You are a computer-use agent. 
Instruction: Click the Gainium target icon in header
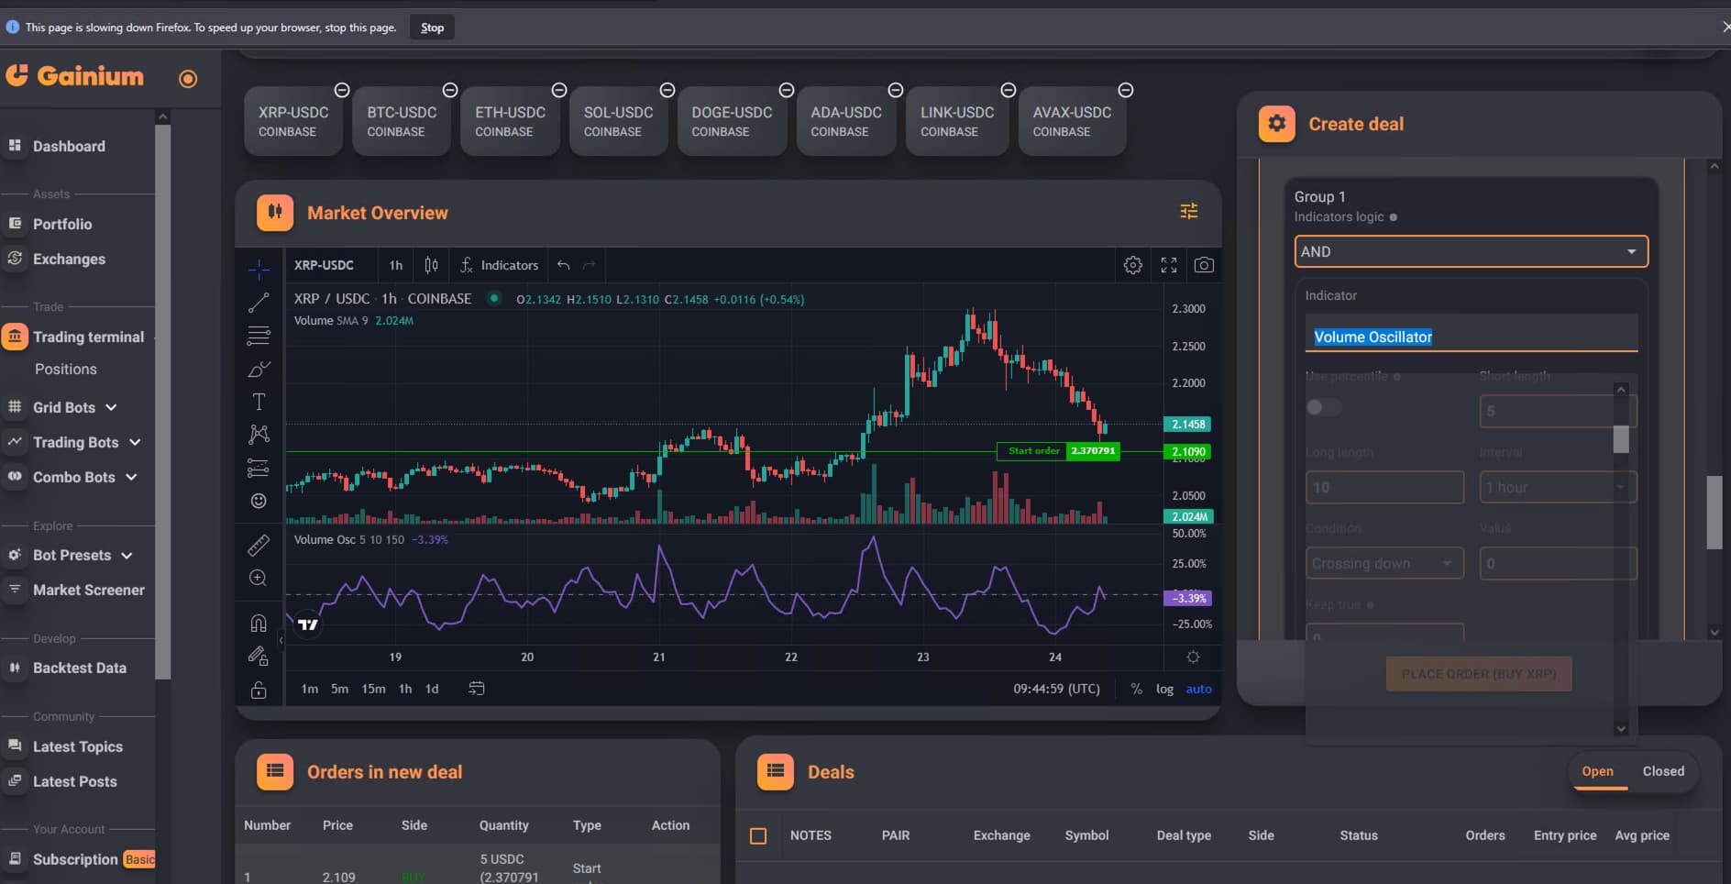pos(188,79)
